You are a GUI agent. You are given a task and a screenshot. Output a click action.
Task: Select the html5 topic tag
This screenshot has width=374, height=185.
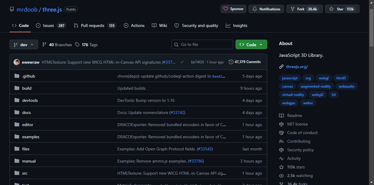point(341,78)
